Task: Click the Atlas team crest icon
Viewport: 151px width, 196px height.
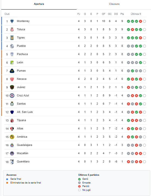Action: (12, 128)
